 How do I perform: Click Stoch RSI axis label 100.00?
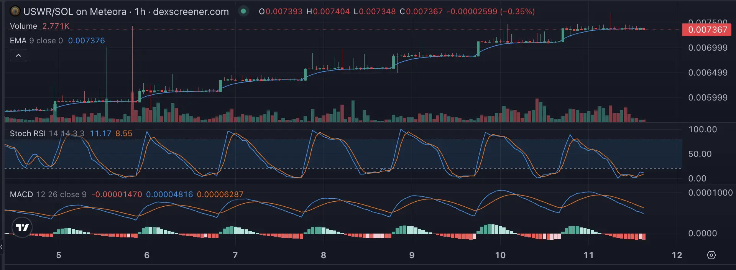point(703,130)
